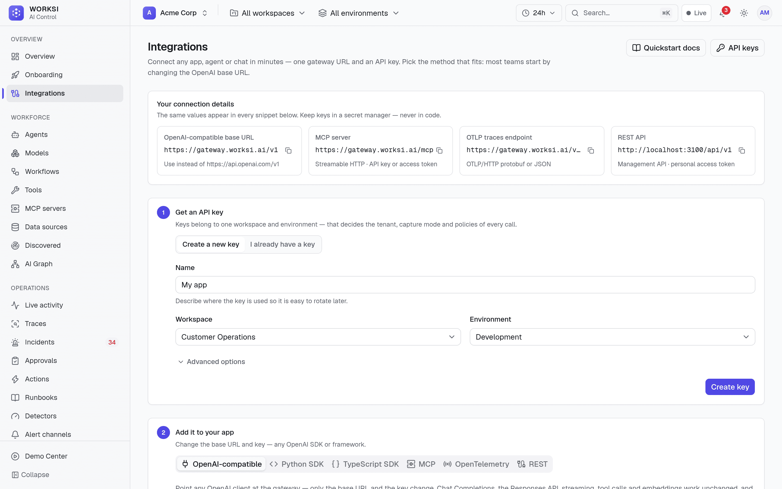Screen dimensions: 782x489
Task: Open MCP servers in sidebar
Action: [x=65, y=208]
